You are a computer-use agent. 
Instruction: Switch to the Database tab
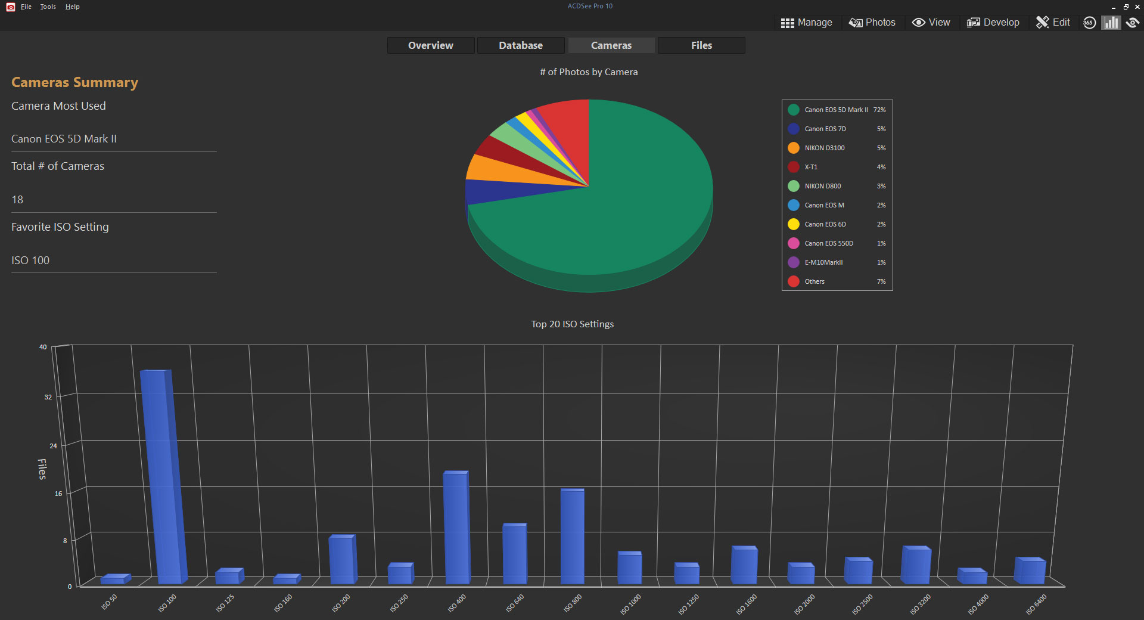pos(521,45)
